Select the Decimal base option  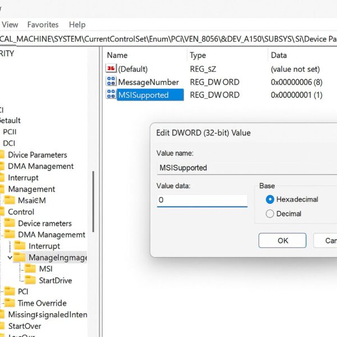pyautogui.click(x=270, y=213)
